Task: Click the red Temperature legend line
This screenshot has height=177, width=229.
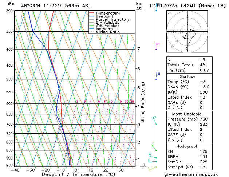Action: [x=92, y=13]
